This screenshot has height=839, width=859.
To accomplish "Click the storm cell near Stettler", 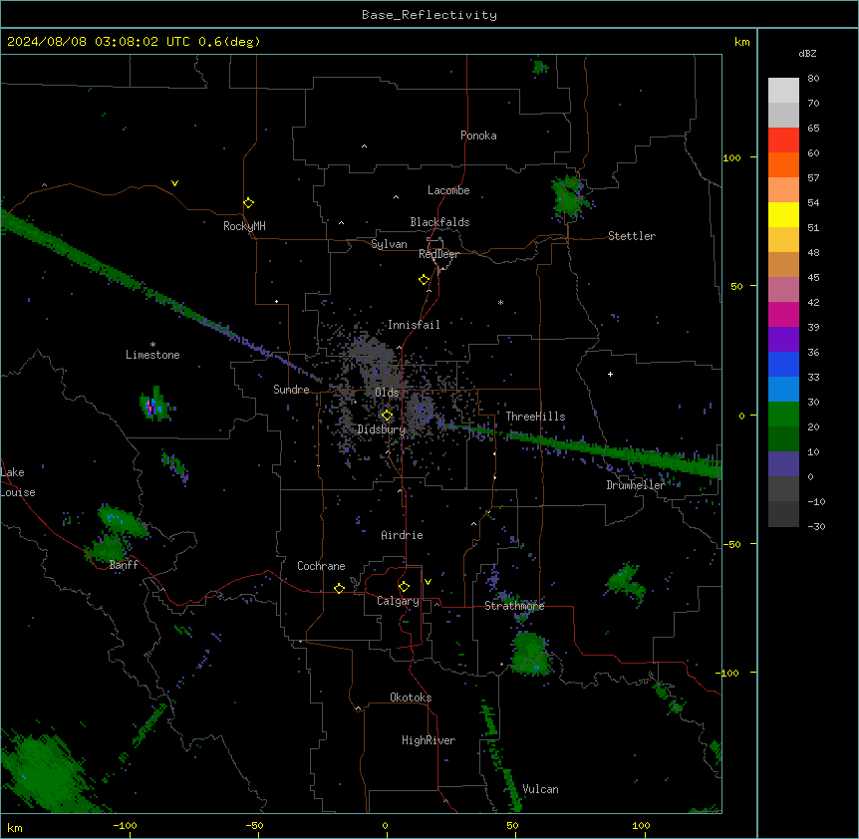I will (570, 198).
